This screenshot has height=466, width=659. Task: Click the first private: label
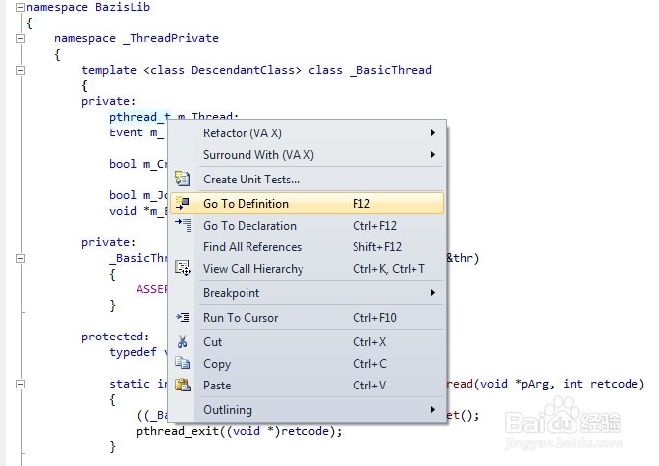[108, 102]
